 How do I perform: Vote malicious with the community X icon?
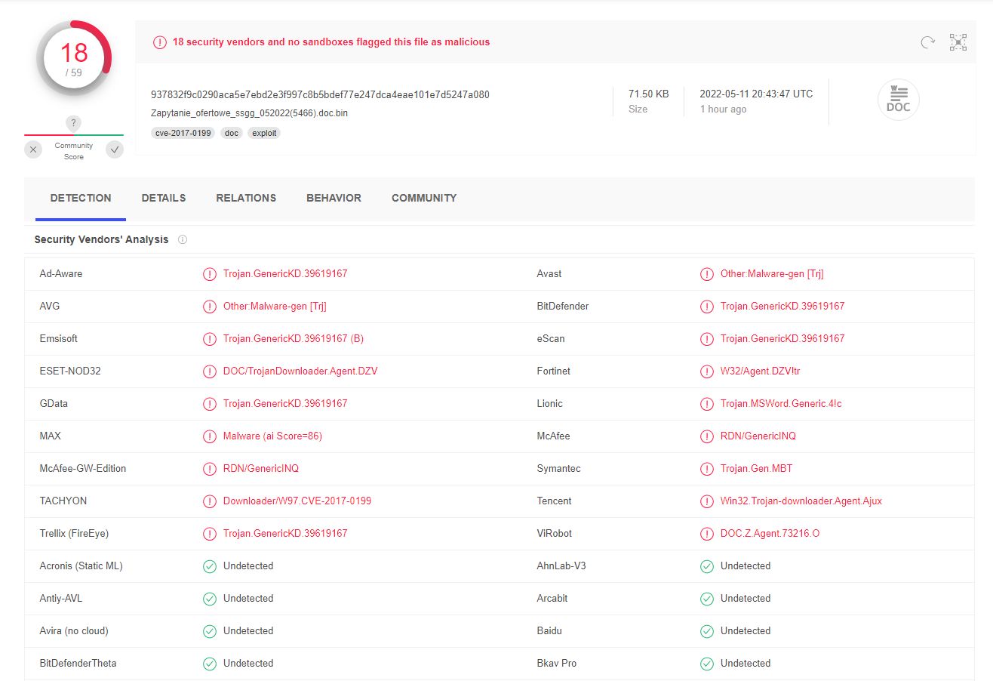(x=33, y=150)
